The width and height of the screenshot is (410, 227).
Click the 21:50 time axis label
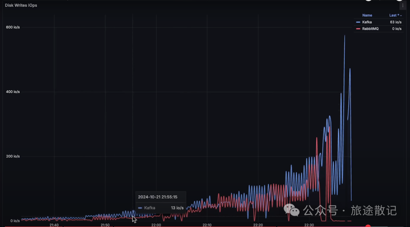105,225
